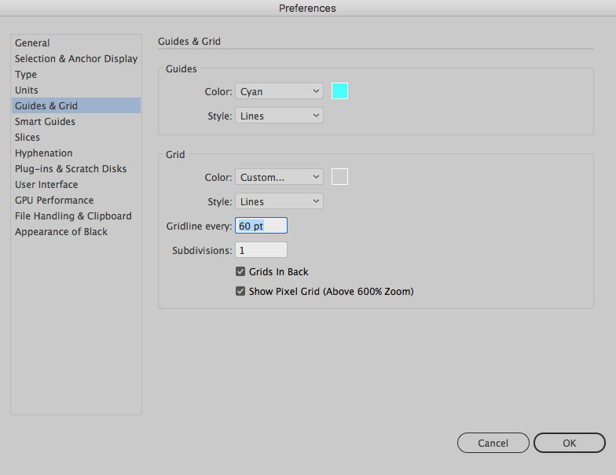Go to Units preferences
The image size is (616, 475).
coord(27,90)
